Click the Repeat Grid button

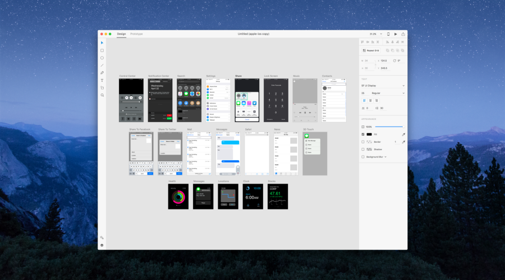click(371, 50)
